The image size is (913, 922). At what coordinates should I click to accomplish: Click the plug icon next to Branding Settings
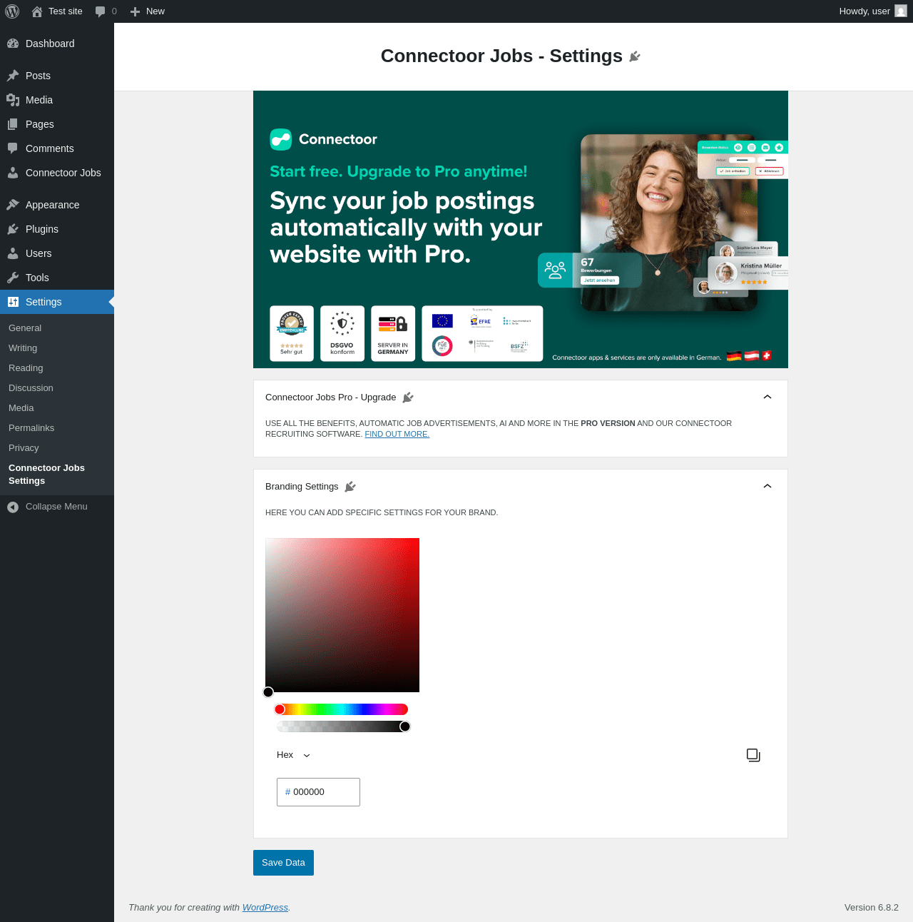350,487
